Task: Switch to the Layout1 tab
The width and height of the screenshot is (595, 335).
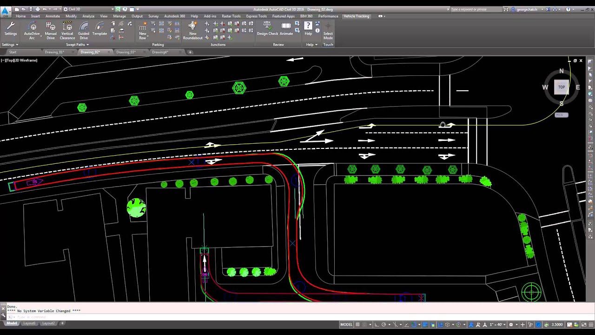Action: coord(29,323)
